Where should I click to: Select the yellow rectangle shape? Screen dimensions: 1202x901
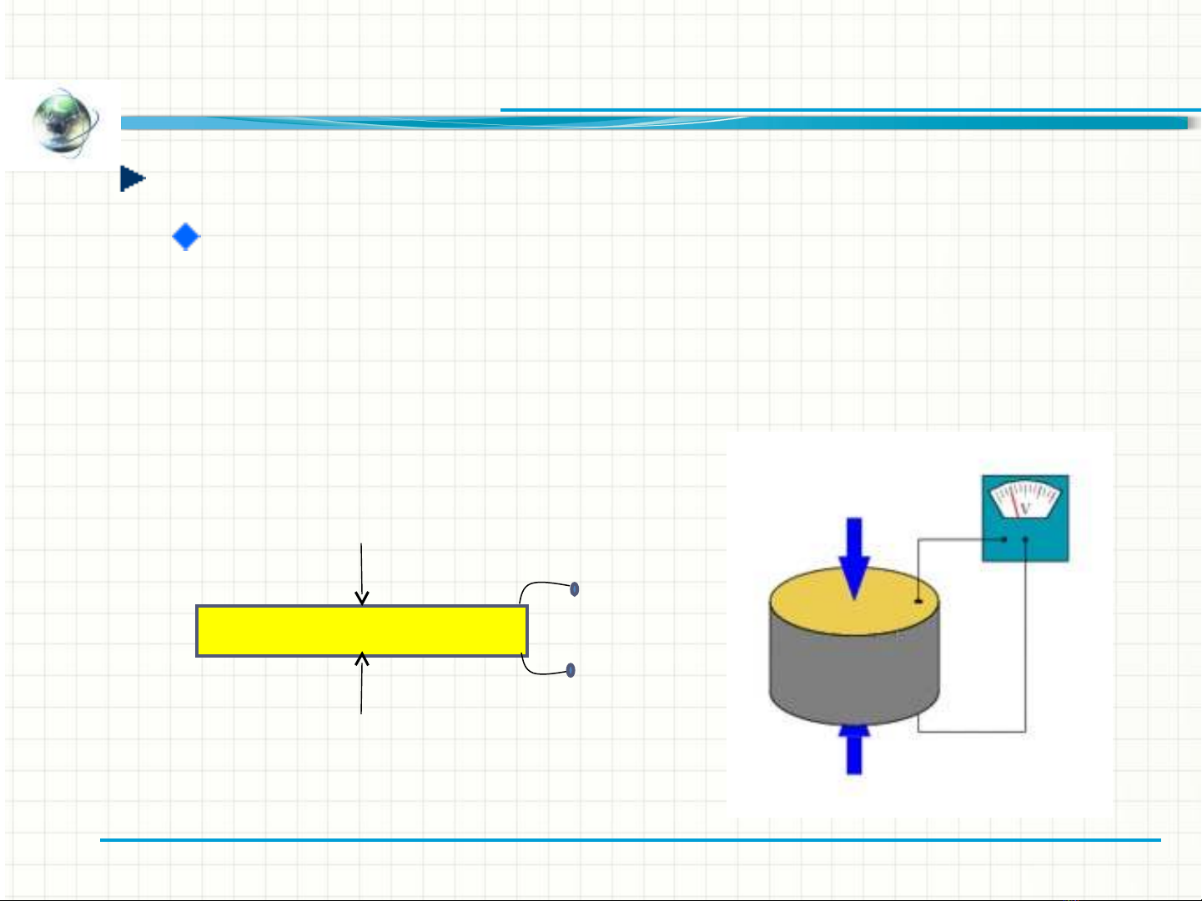click(x=361, y=631)
